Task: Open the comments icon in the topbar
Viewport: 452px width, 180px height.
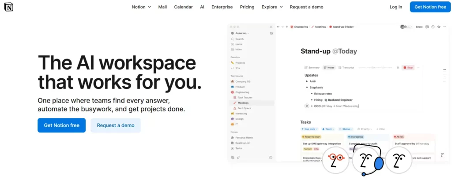Action: (x=427, y=27)
